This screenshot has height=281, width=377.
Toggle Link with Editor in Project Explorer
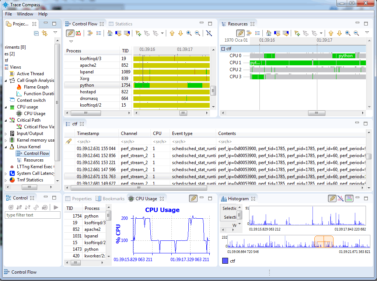[x=45, y=33]
